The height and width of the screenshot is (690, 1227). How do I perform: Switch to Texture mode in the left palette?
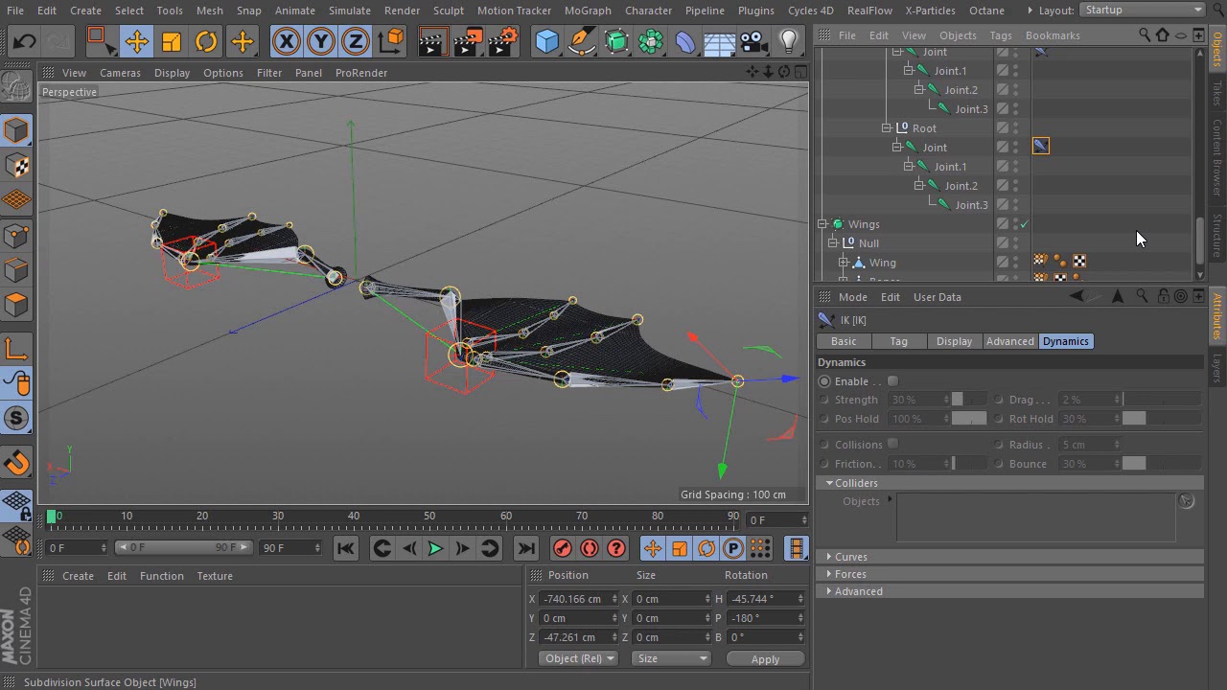coord(17,166)
